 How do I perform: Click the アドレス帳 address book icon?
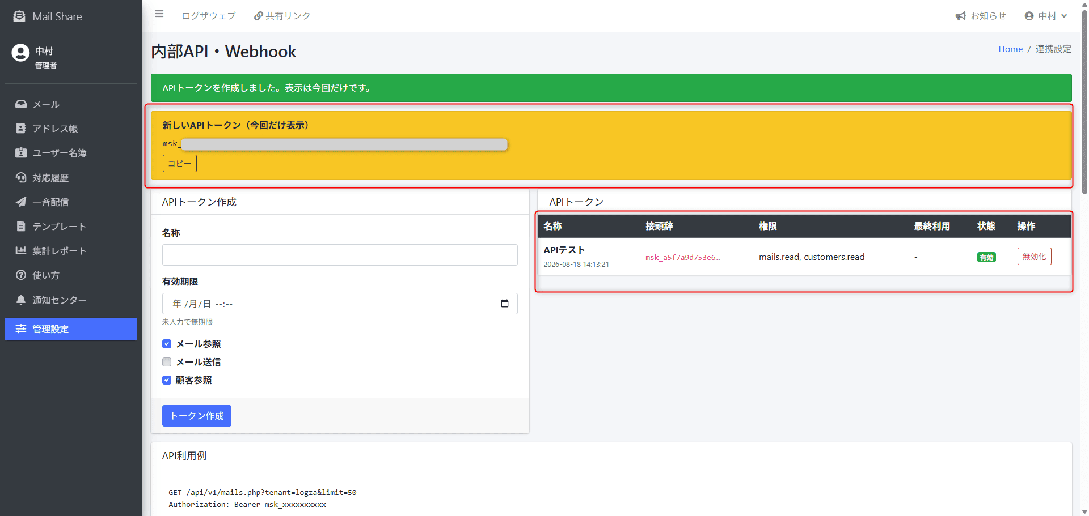coord(21,129)
